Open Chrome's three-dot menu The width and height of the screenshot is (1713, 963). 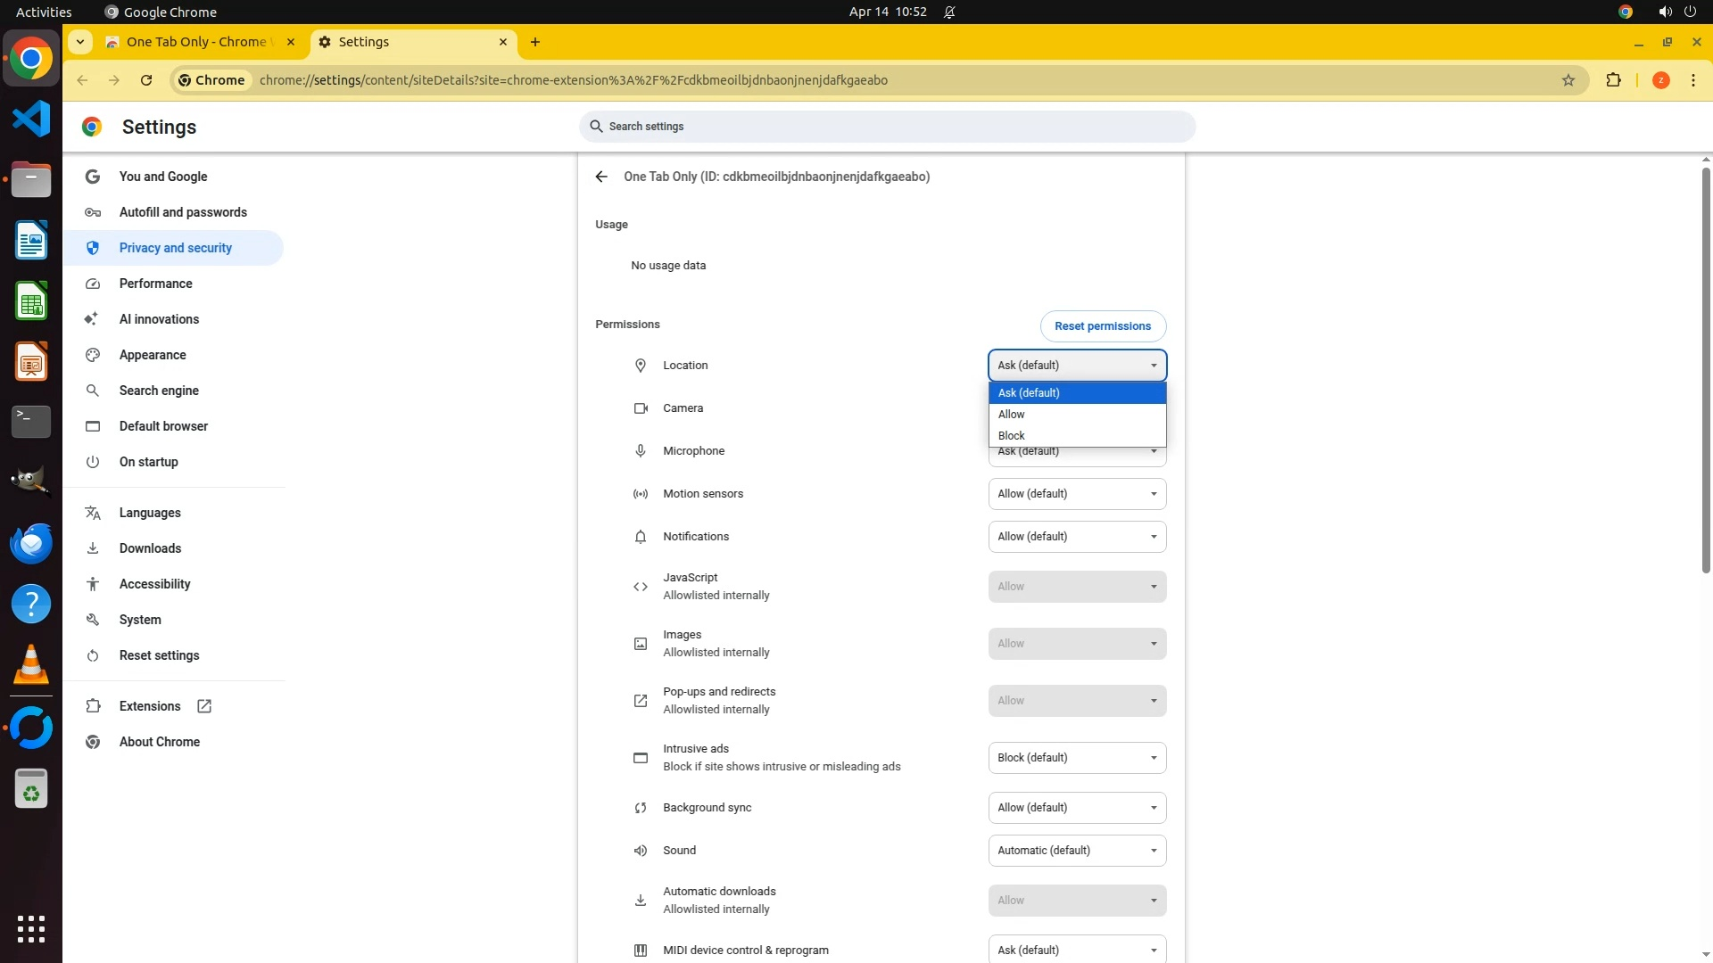point(1693,80)
